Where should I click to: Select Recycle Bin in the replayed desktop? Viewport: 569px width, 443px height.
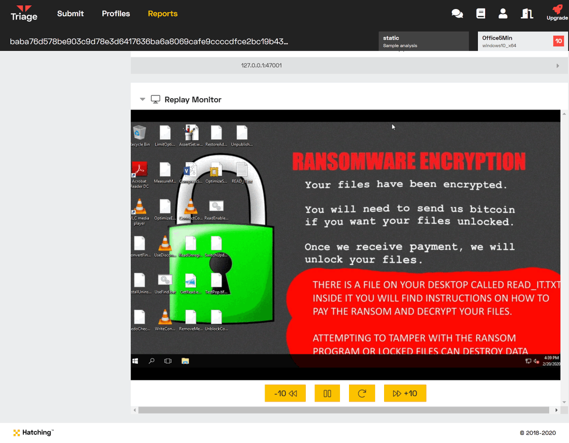coord(139,136)
